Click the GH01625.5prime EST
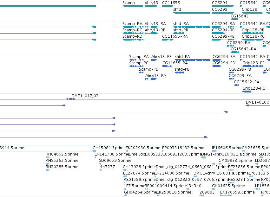Screen dimensions: 270x197 coord(214,189)
